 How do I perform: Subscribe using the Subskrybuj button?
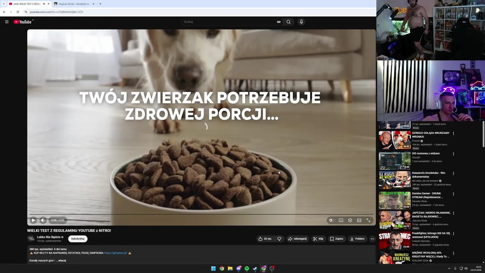78,239
